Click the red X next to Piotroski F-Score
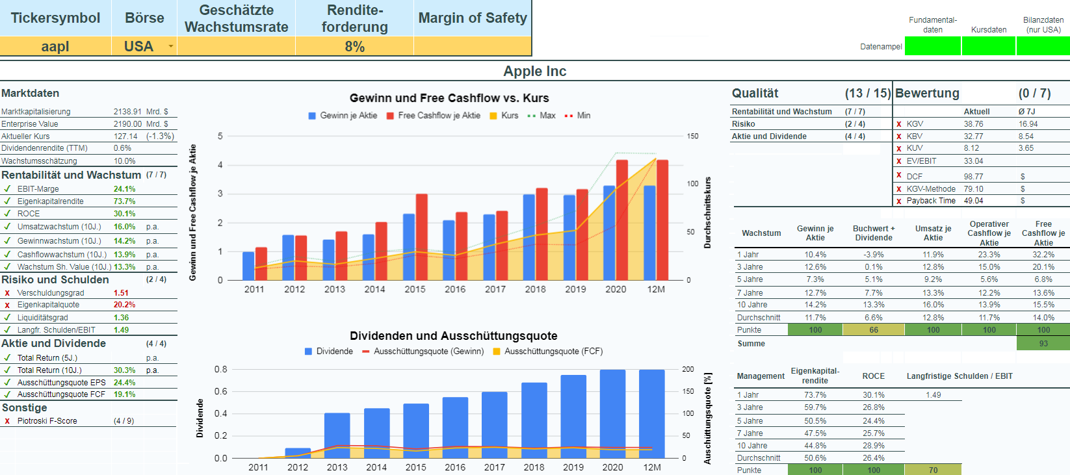Image resolution: width=1070 pixels, height=475 pixels. coord(7,421)
